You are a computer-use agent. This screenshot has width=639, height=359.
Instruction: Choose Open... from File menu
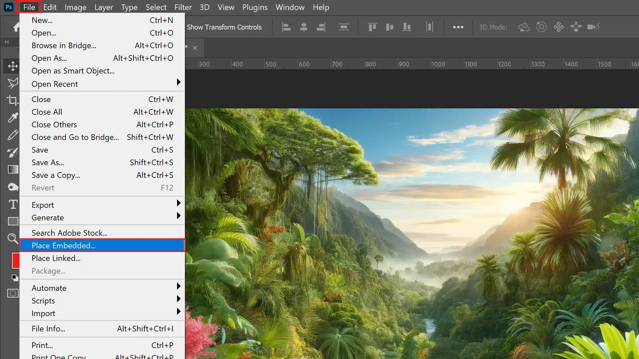point(102,33)
